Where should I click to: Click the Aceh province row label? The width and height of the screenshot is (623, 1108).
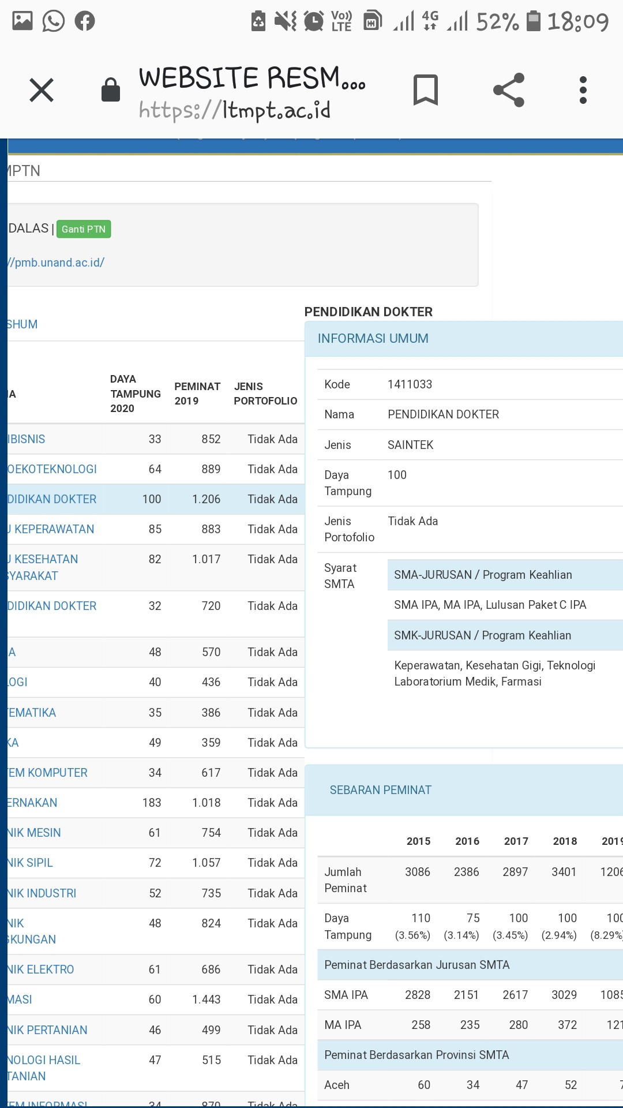pos(337,1085)
